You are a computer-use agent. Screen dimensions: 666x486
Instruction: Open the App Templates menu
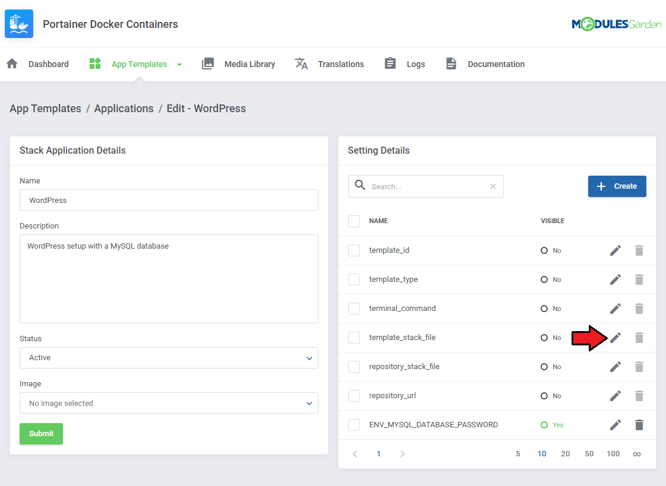pos(139,64)
